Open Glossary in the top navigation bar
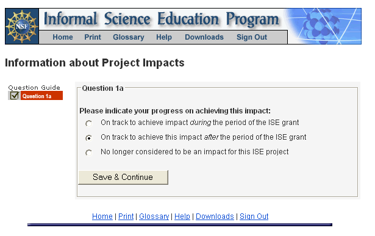Image resolution: width=375 pixels, height=236 pixels. (129, 37)
